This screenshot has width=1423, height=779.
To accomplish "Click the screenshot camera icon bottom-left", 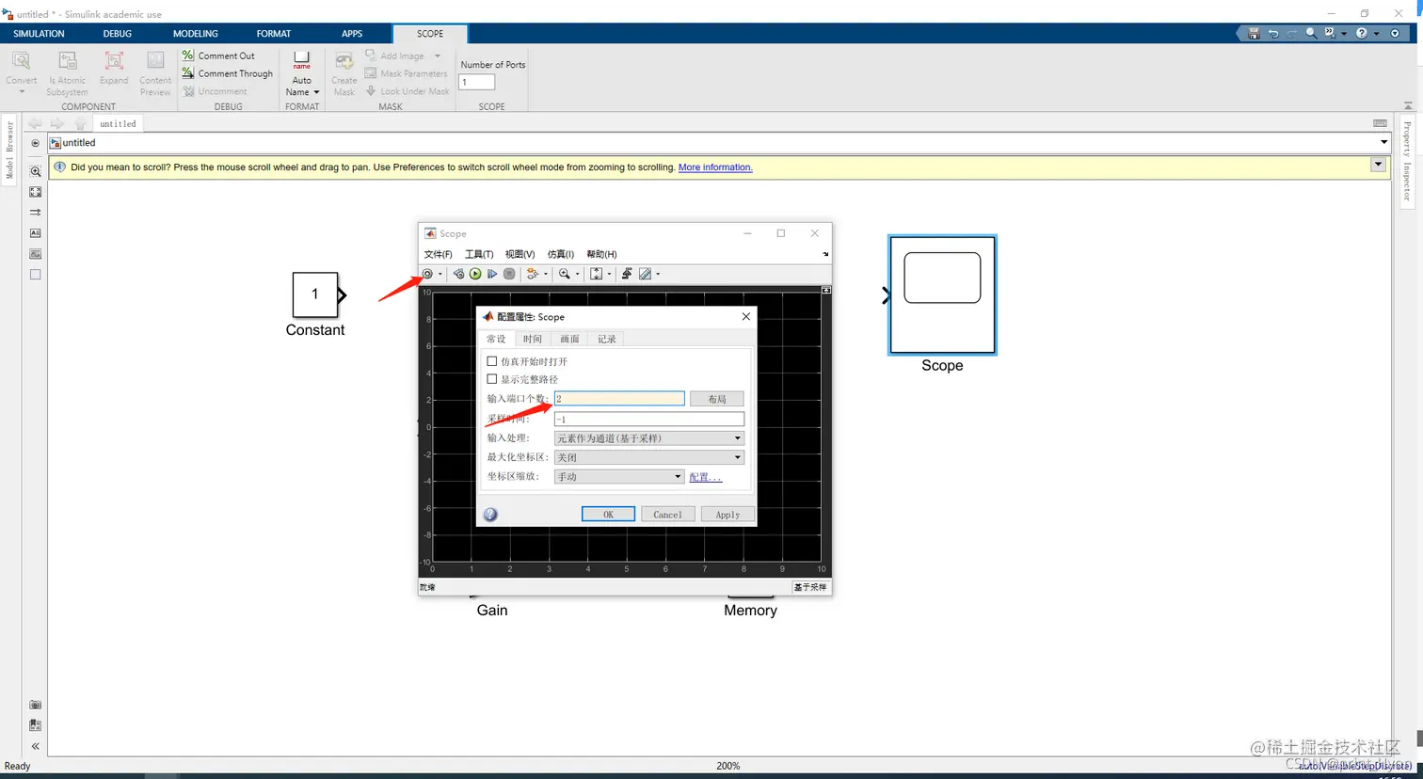I will (x=35, y=705).
